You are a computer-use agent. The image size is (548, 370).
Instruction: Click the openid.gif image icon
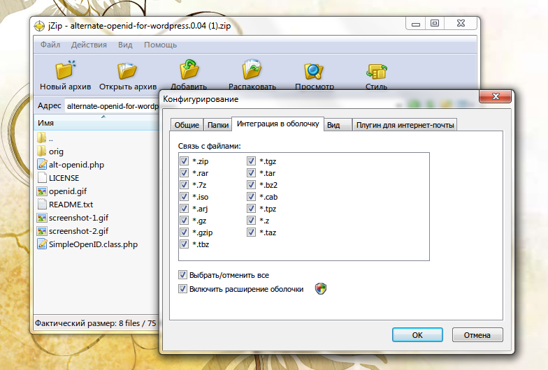point(42,191)
